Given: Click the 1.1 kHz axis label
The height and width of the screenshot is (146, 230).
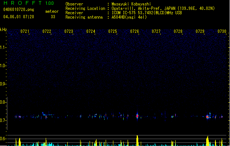Looking at the screenshot, I should coord(3,47).
